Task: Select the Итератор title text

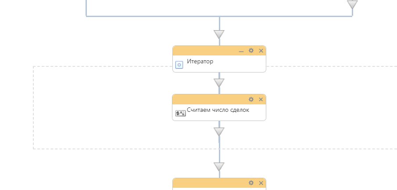Action: coord(200,62)
